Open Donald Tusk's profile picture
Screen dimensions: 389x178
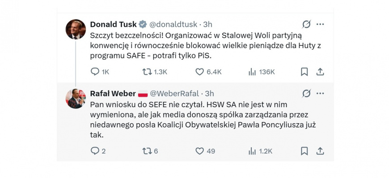pyautogui.click(x=76, y=29)
